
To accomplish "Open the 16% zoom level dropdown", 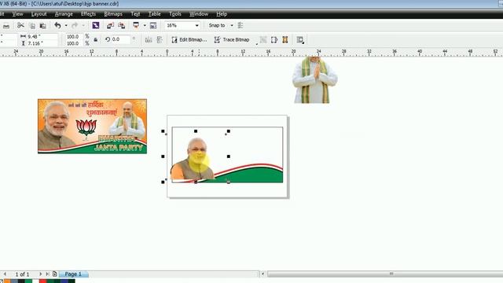I will [196, 26].
